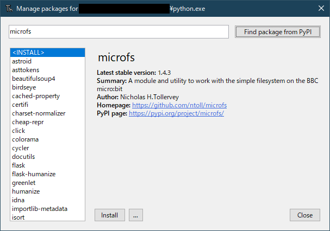Select importlib-metadata package

tap(40, 209)
